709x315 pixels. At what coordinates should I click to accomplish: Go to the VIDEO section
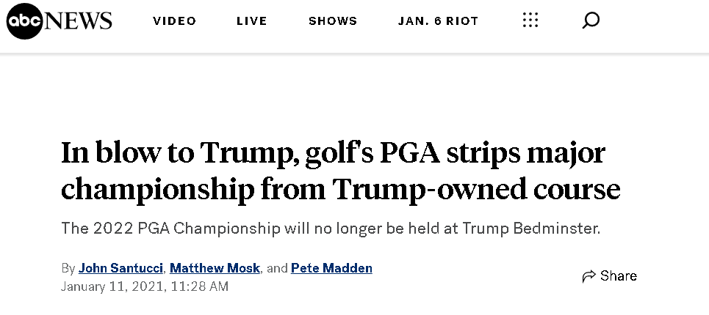pos(175,21)
